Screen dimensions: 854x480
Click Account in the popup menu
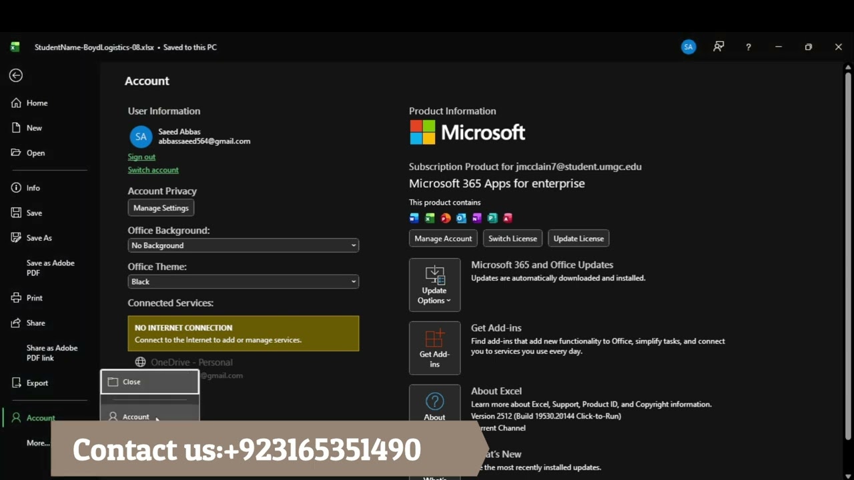[149, 415]
